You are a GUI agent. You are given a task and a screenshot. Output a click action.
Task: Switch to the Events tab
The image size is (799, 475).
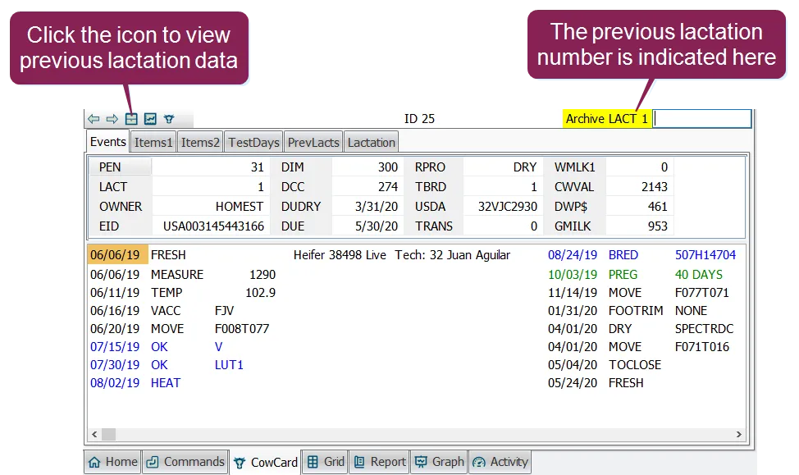(108, 142)
